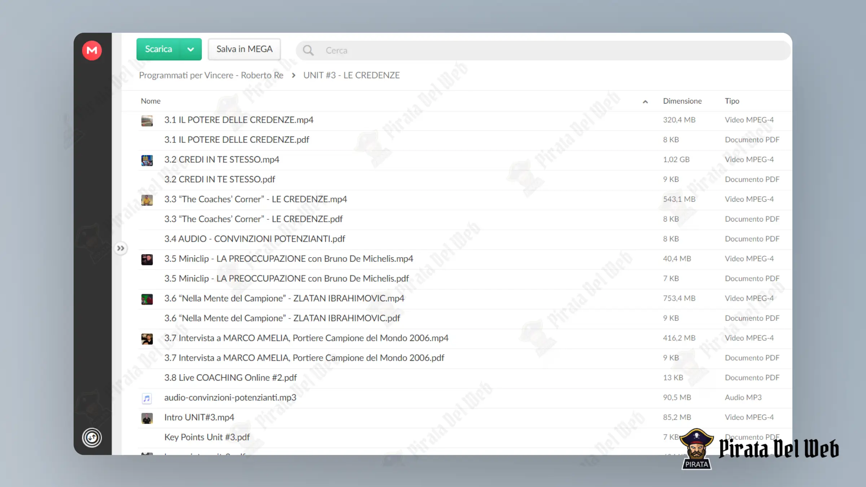Image resolution: width=866 pixels, height=487 pixels.
Task: Click the 320,4 MB size cell
Action: tap(679, 120)
